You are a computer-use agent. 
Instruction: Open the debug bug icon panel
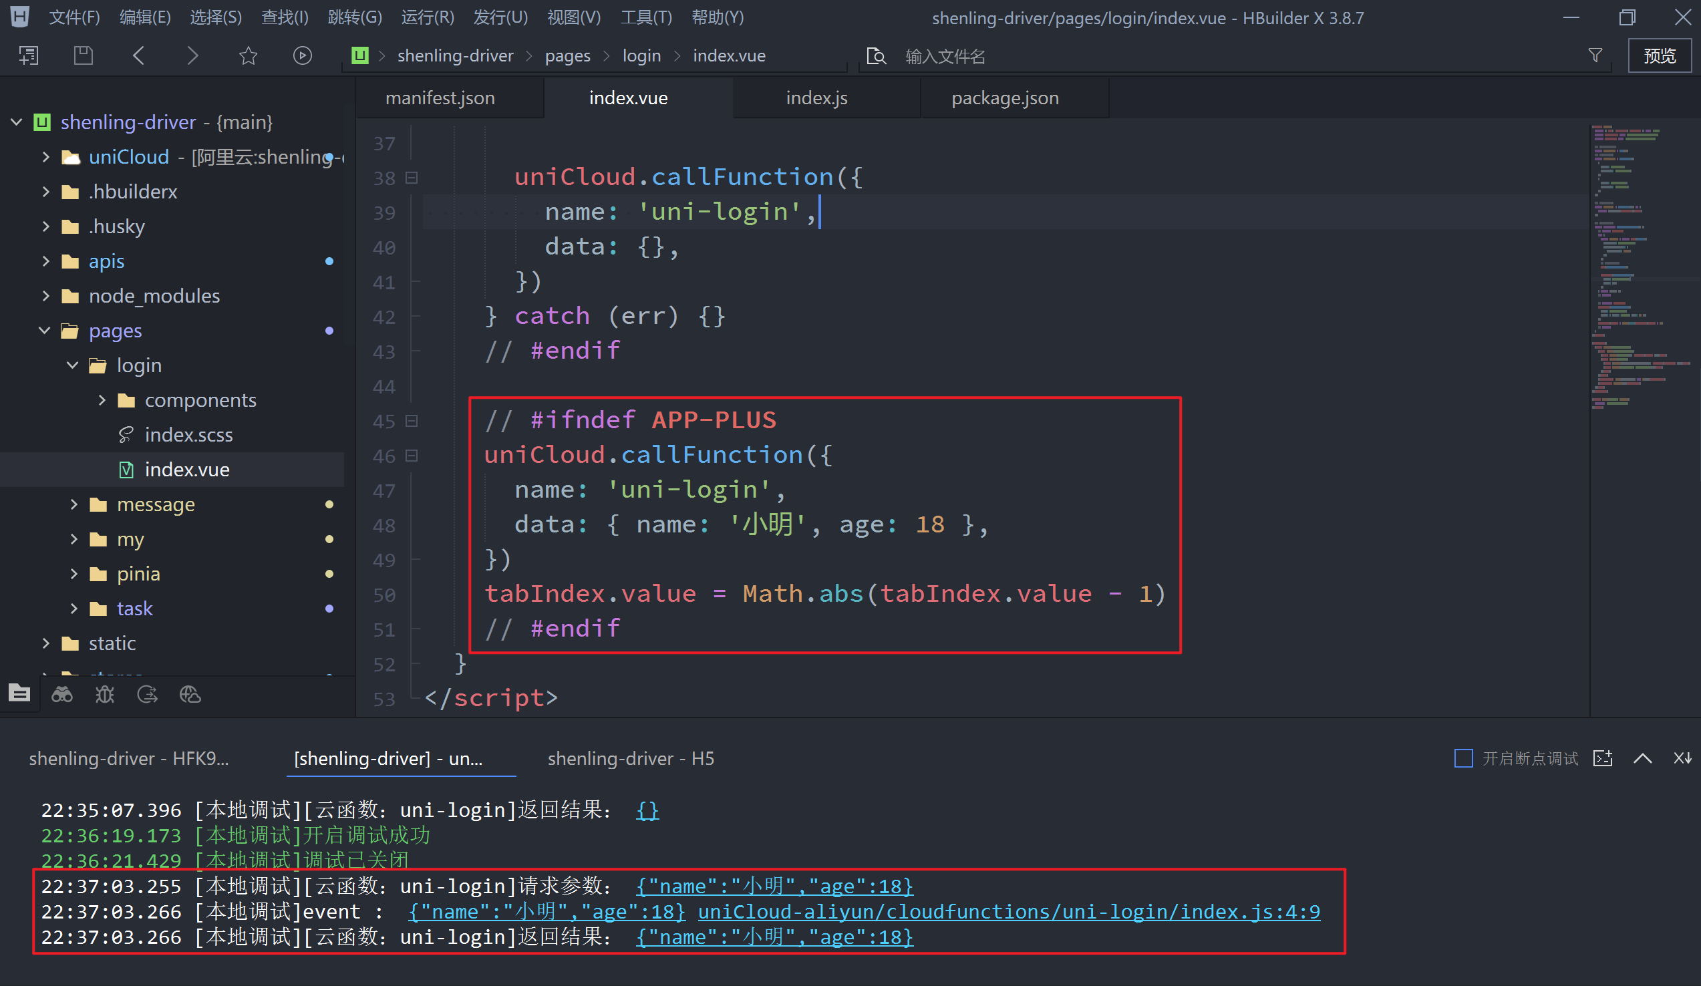(x=105, y=695)
